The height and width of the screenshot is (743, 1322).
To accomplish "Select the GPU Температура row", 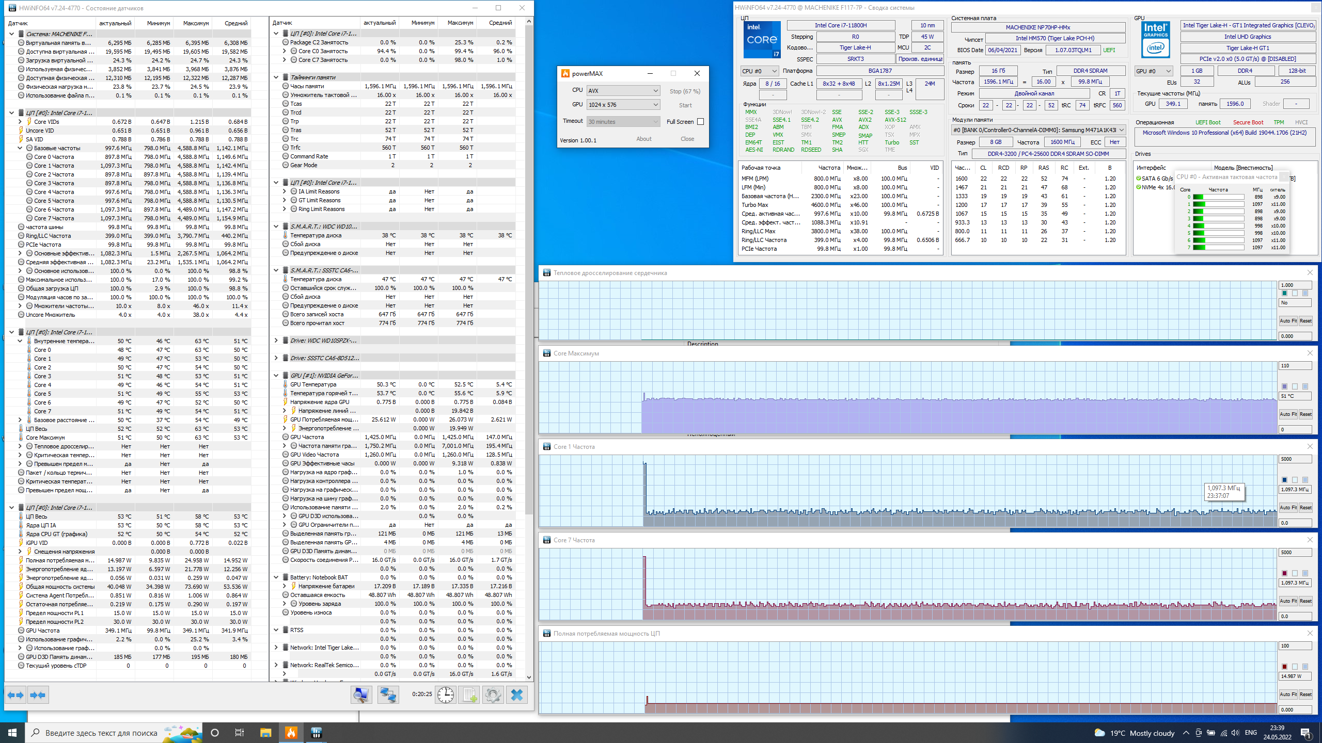I will pos(394,384).
